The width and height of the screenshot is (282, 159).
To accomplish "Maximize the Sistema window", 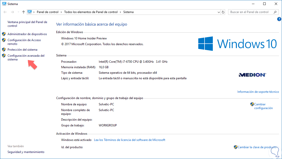I will point(264,4).
